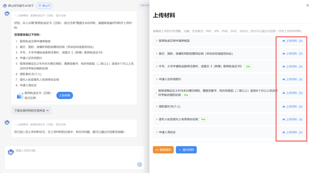Upload material for 医疗、预防、保健机构的拟聘用证明

292,54
